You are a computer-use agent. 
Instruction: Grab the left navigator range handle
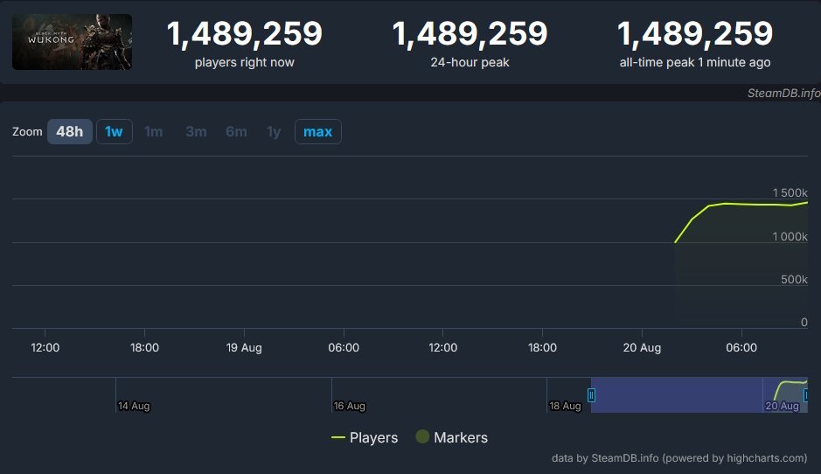point(591,395)
